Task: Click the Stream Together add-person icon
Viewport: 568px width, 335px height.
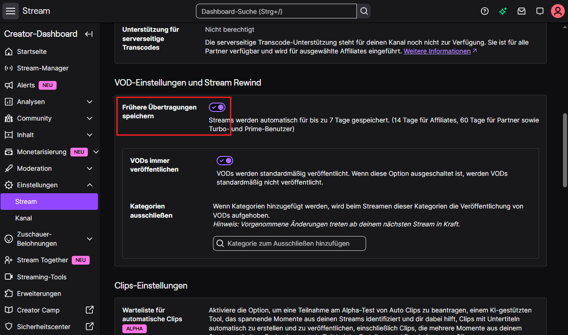Action: click(8, 260)
